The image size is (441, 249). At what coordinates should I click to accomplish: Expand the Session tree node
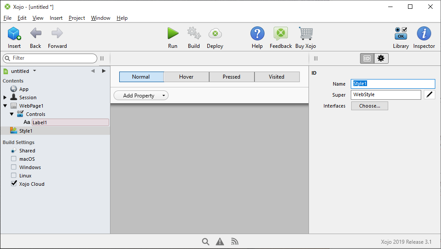[5, 97]
